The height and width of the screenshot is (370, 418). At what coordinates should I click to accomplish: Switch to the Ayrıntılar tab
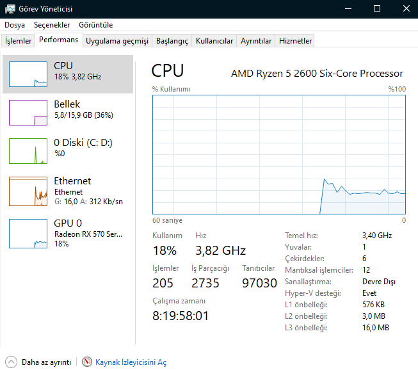[x=256, y=41]
